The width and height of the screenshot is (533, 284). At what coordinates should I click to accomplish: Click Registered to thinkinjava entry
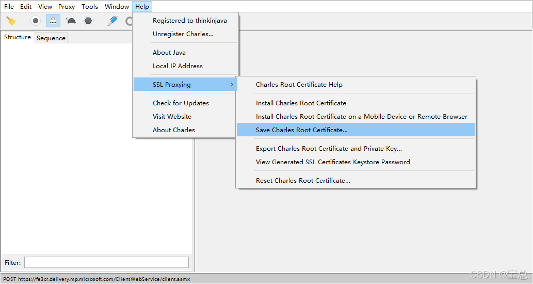tap(185, 21)
